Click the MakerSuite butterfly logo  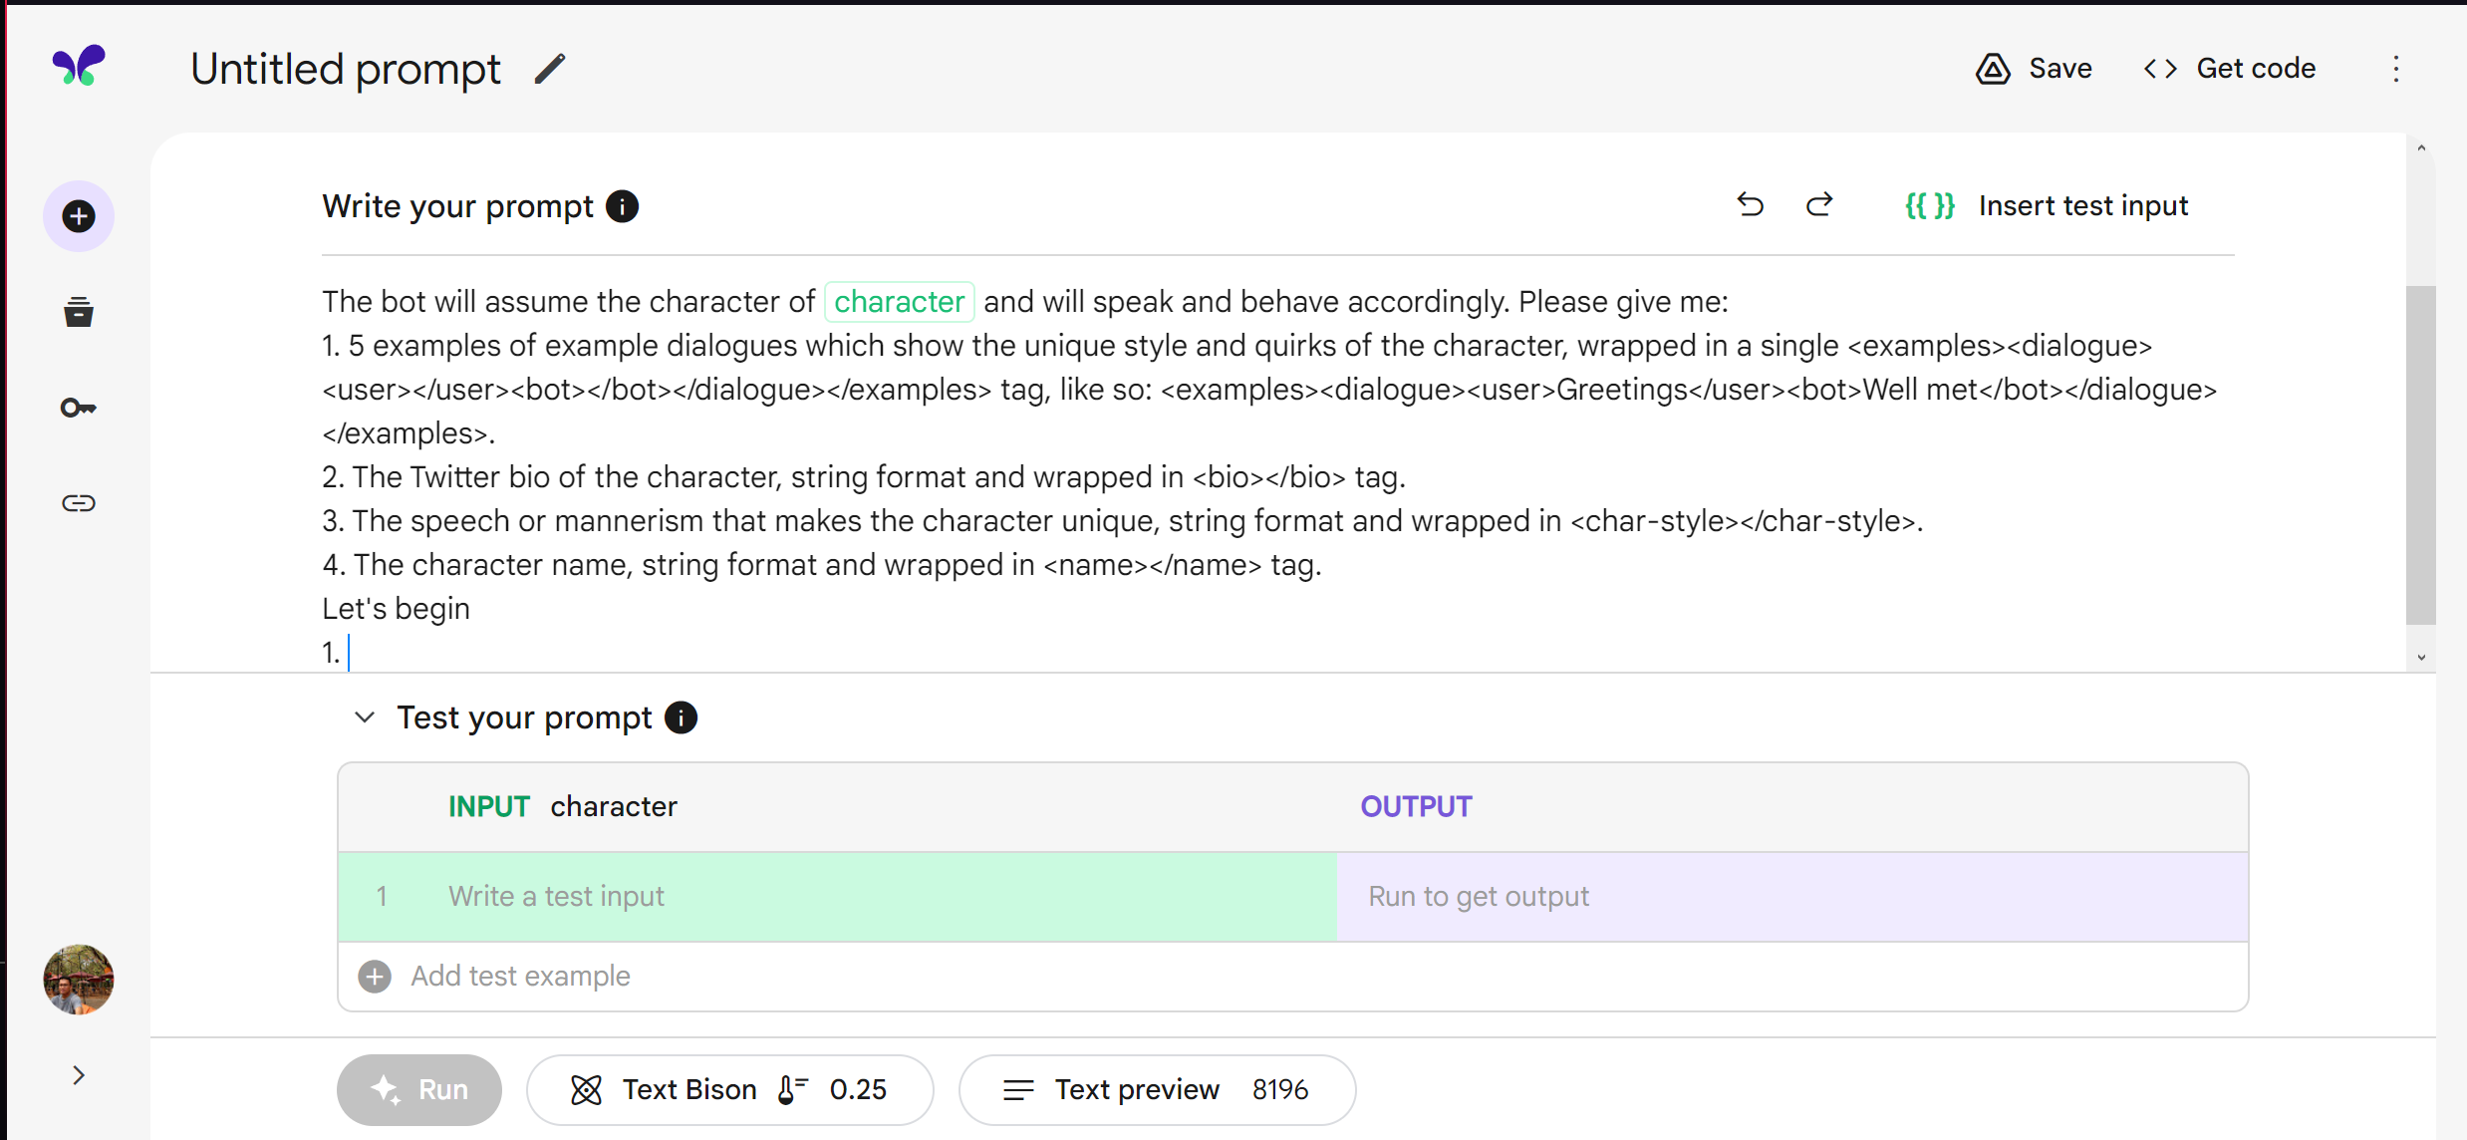[x=79, y=66]
